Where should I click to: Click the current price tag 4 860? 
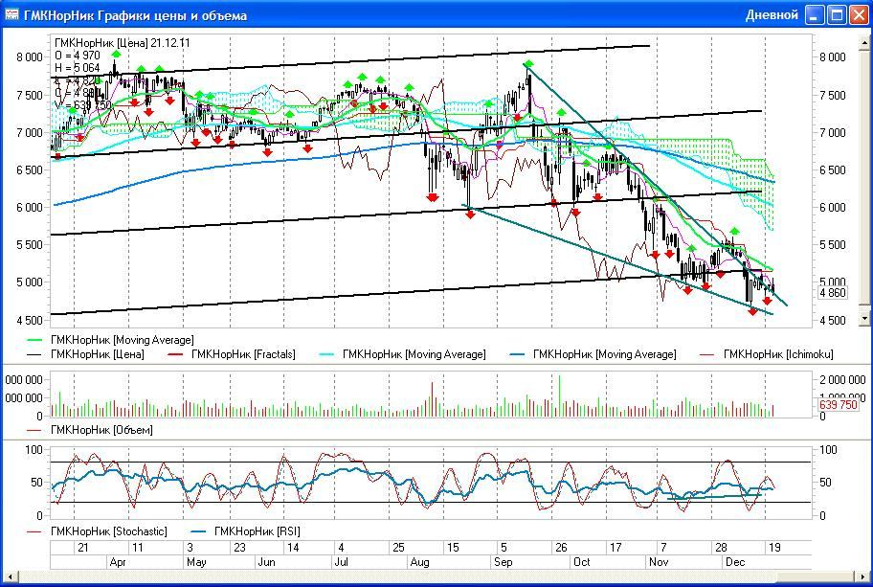tap(833, 293)
